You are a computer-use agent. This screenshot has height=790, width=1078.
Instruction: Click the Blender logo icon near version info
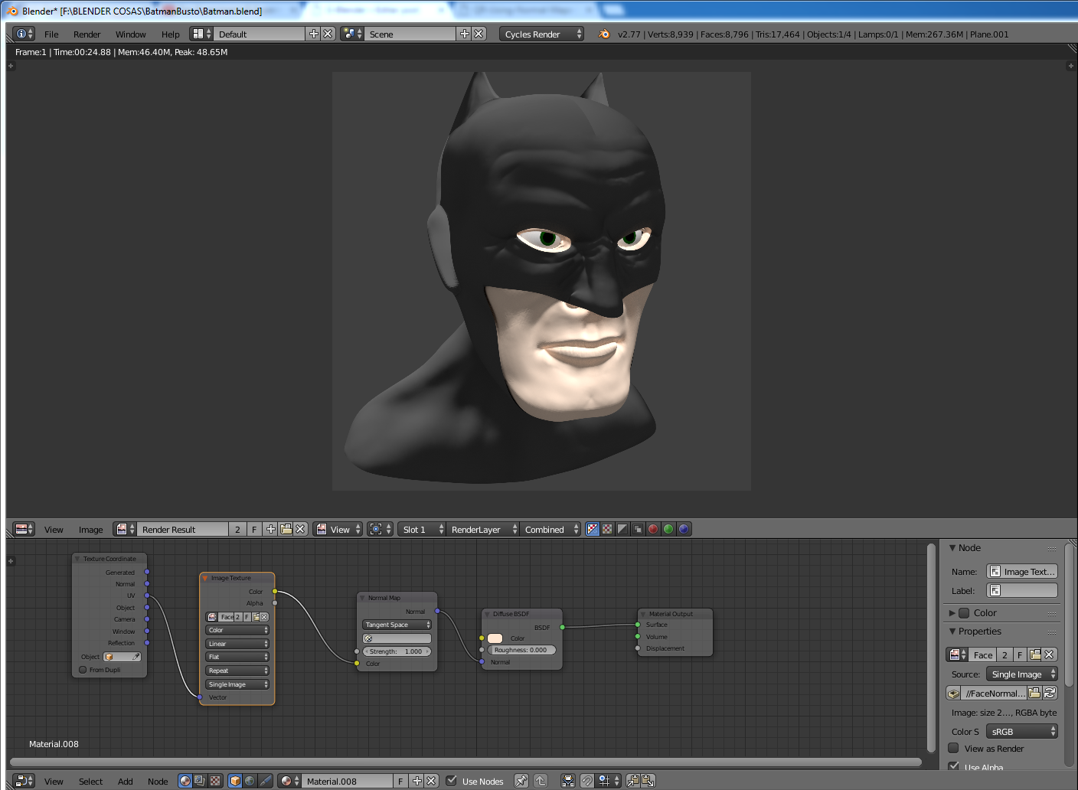[x=604, y=34]
